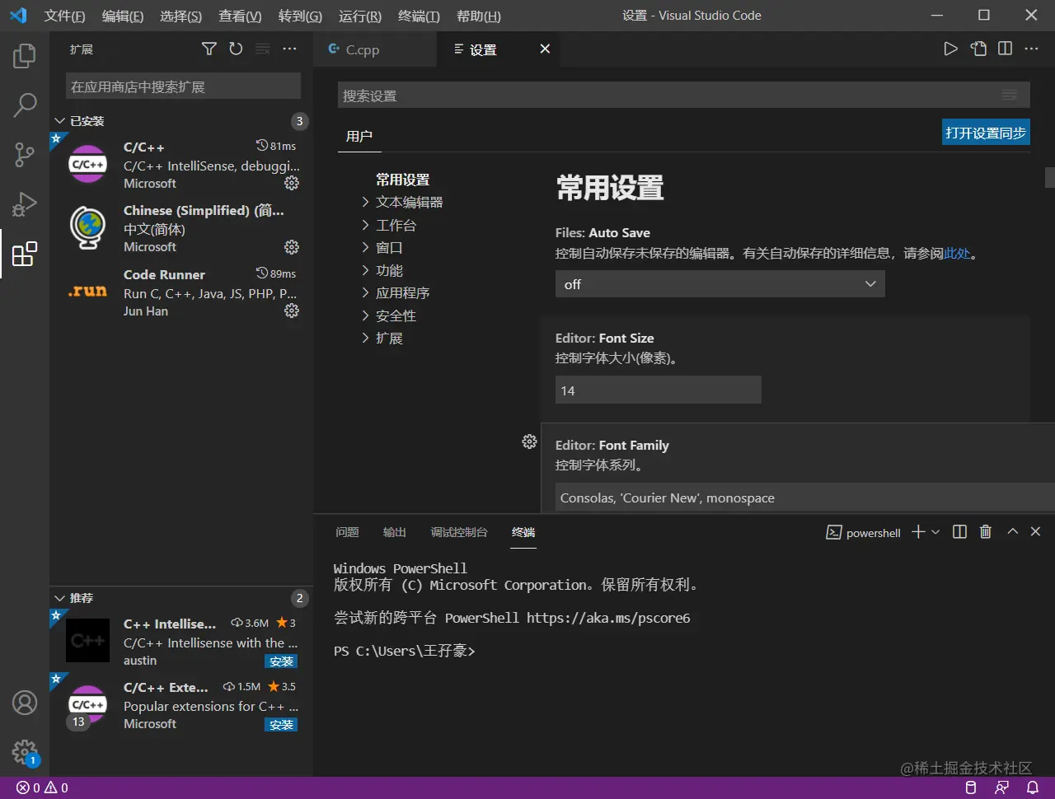Expand the 功能 settings category

[365, 270]
